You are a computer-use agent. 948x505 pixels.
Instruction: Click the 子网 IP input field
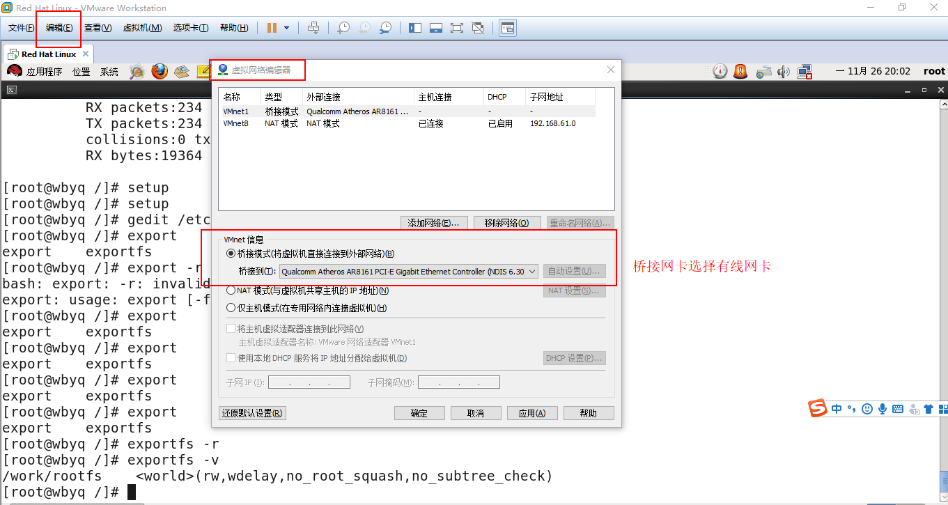(x=309, y=382)
